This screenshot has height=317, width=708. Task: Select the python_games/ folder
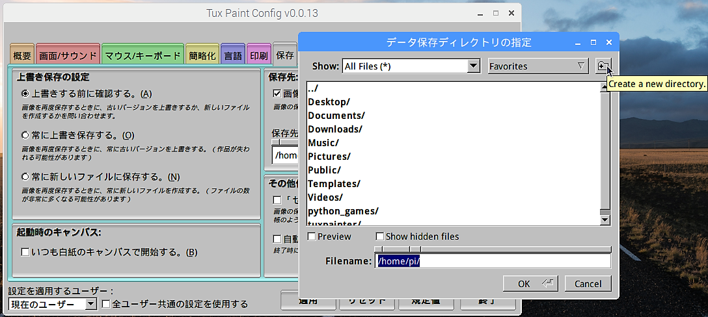pos(343,210)
